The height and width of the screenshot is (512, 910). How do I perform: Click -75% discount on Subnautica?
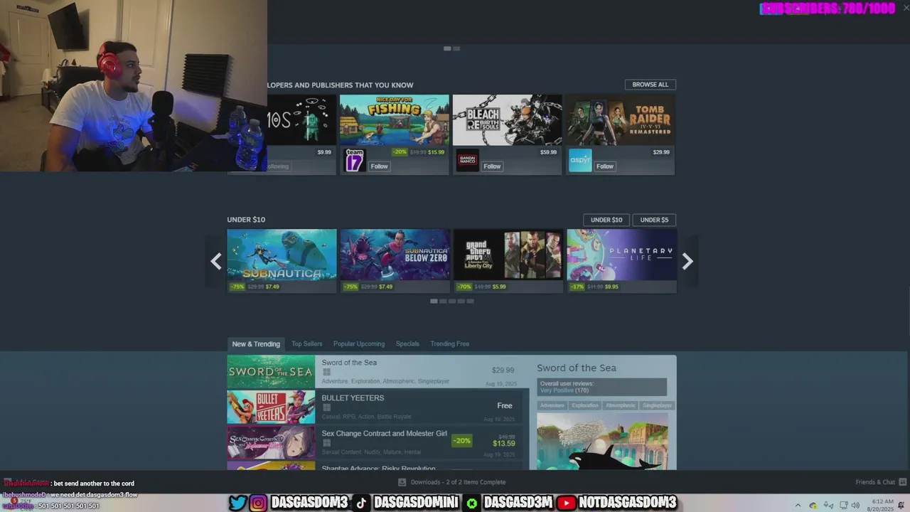coord(237,287)
